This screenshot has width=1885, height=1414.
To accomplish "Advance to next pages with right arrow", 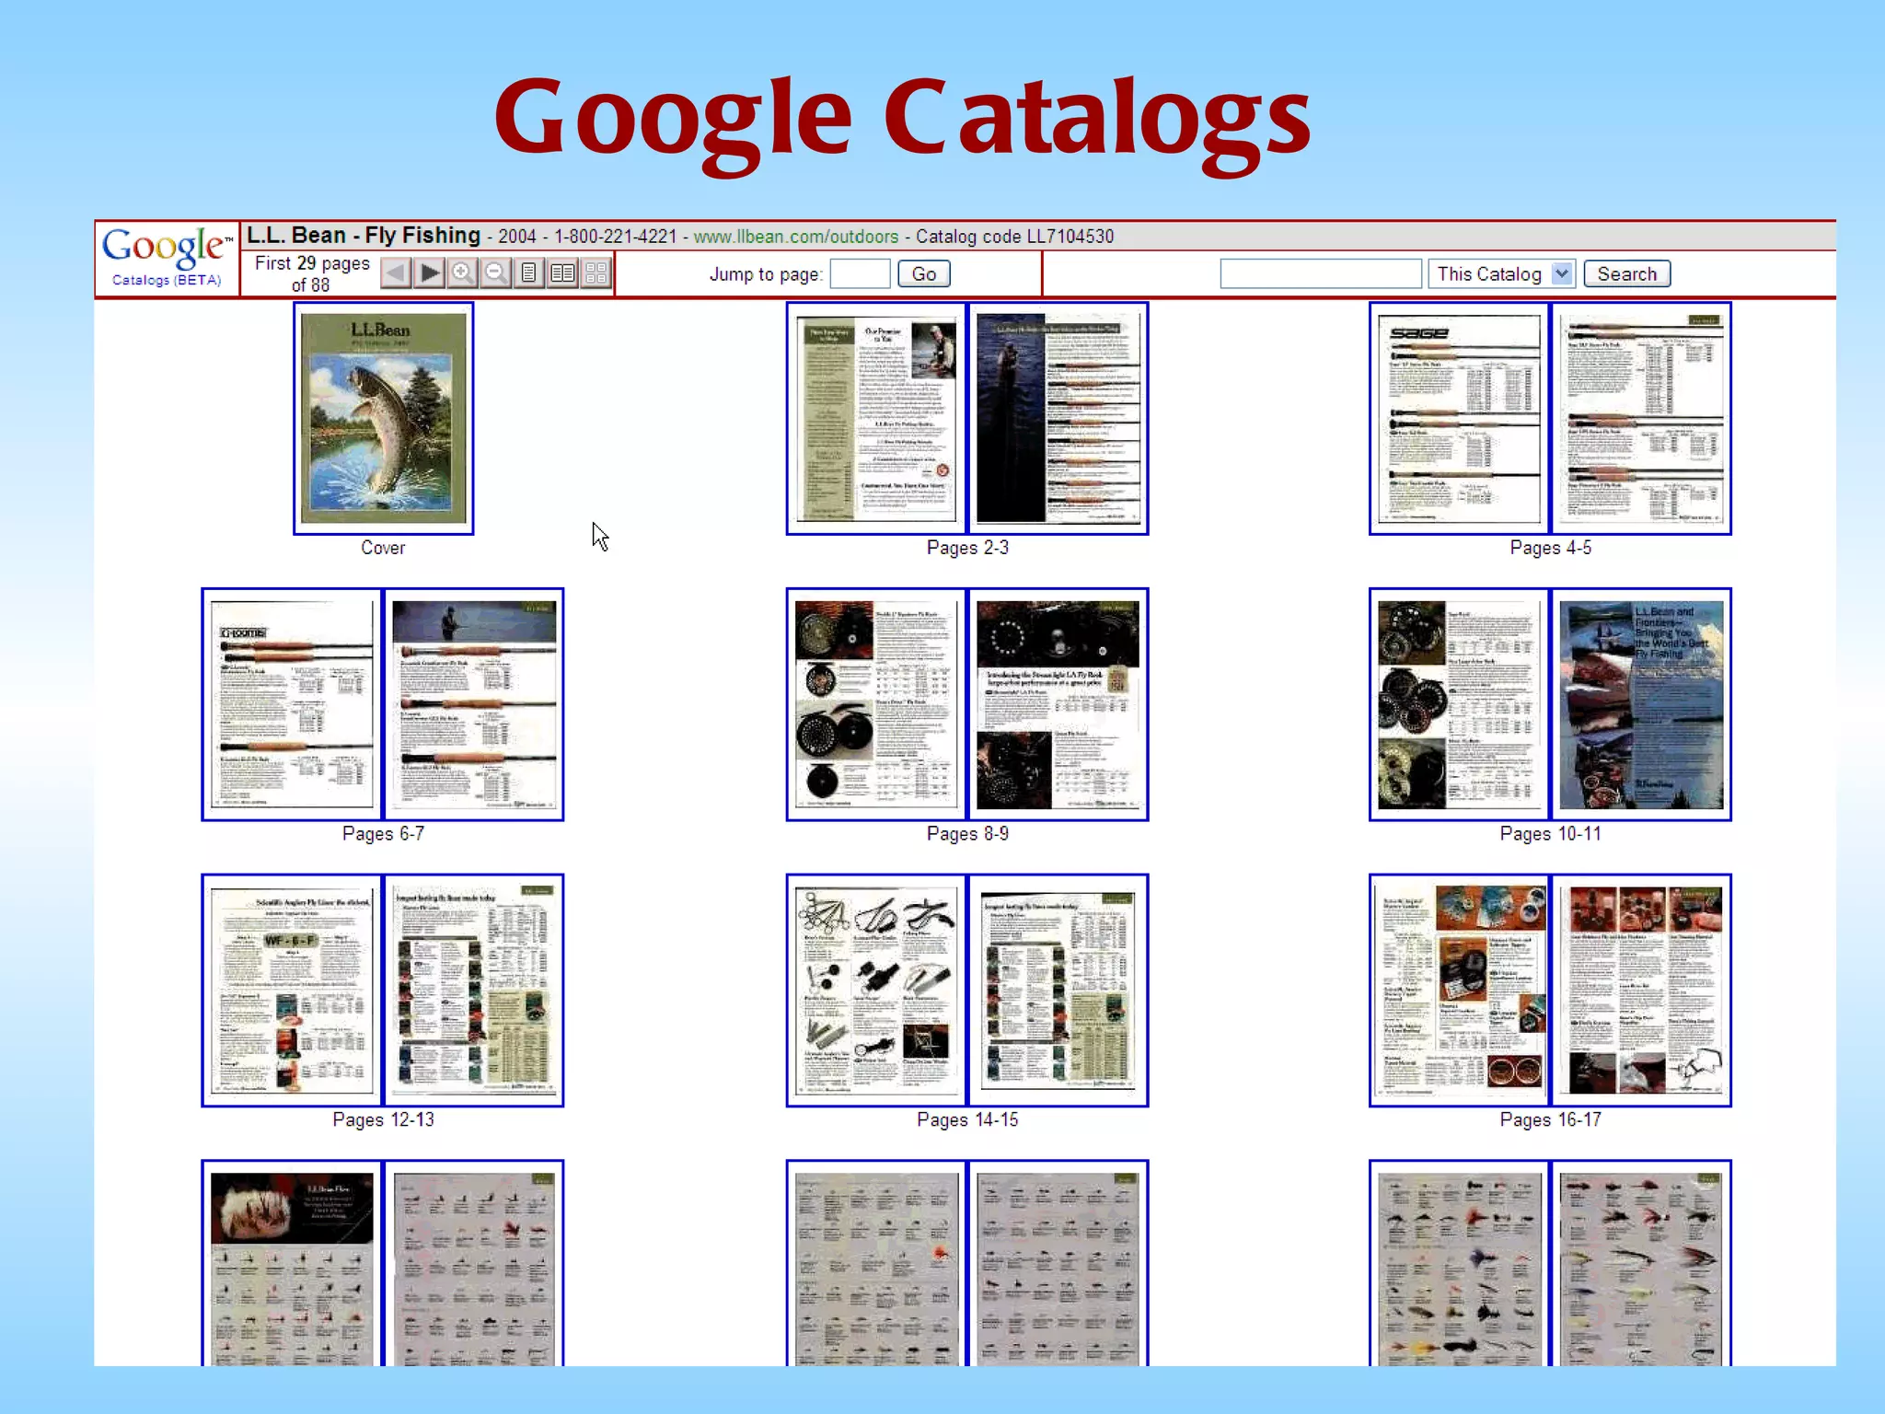I will pos(430,273).
